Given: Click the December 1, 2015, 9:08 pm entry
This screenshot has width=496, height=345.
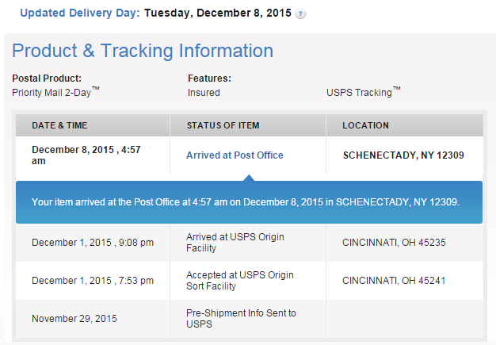Looking at the screenshot, I should [x=93, y=242].
